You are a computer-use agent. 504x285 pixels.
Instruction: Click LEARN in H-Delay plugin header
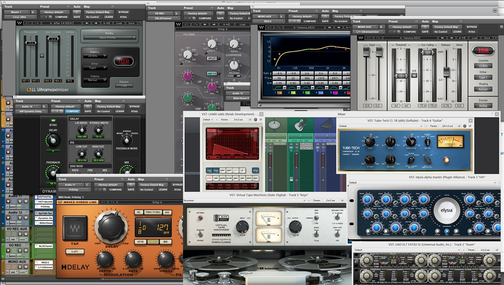162,190
